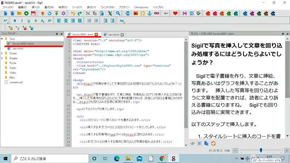Toggle underline formatting button

coord(29,21)
